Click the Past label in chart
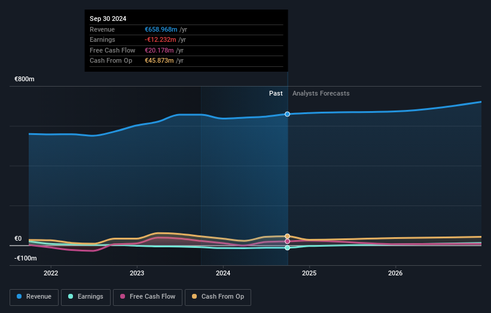 tap(276, 93)
